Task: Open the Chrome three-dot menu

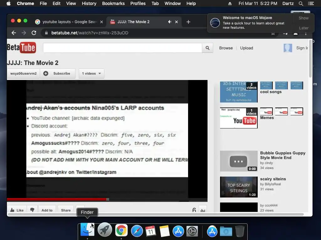Action: point(306,33)
